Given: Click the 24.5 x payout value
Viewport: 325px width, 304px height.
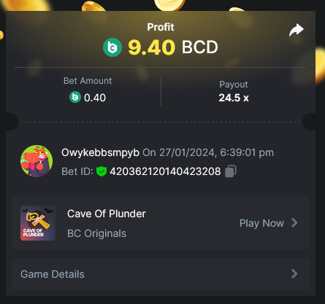Looking at the screenshot, I should [x=234, y=98].
